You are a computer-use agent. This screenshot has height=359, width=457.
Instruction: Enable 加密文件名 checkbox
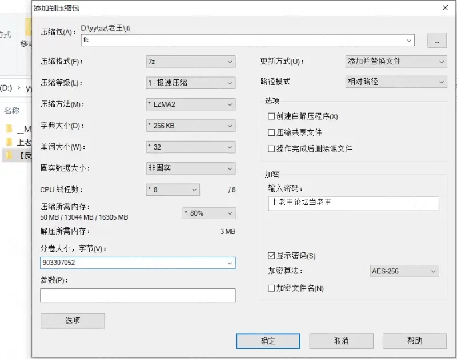(x=271, y=288)
